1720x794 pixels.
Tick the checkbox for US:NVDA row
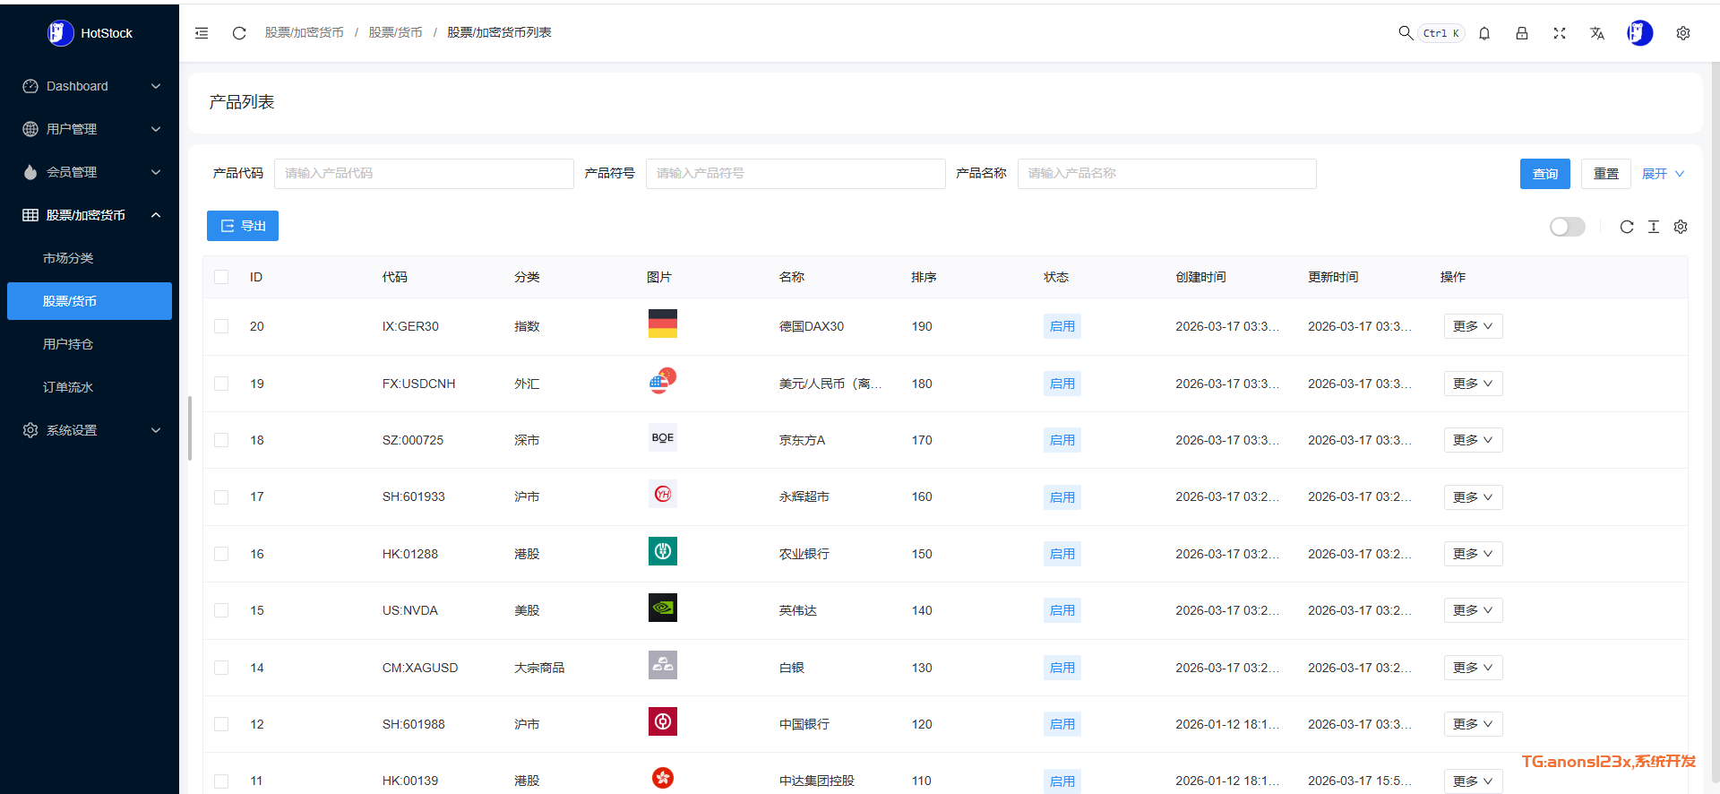pos(221,610)
